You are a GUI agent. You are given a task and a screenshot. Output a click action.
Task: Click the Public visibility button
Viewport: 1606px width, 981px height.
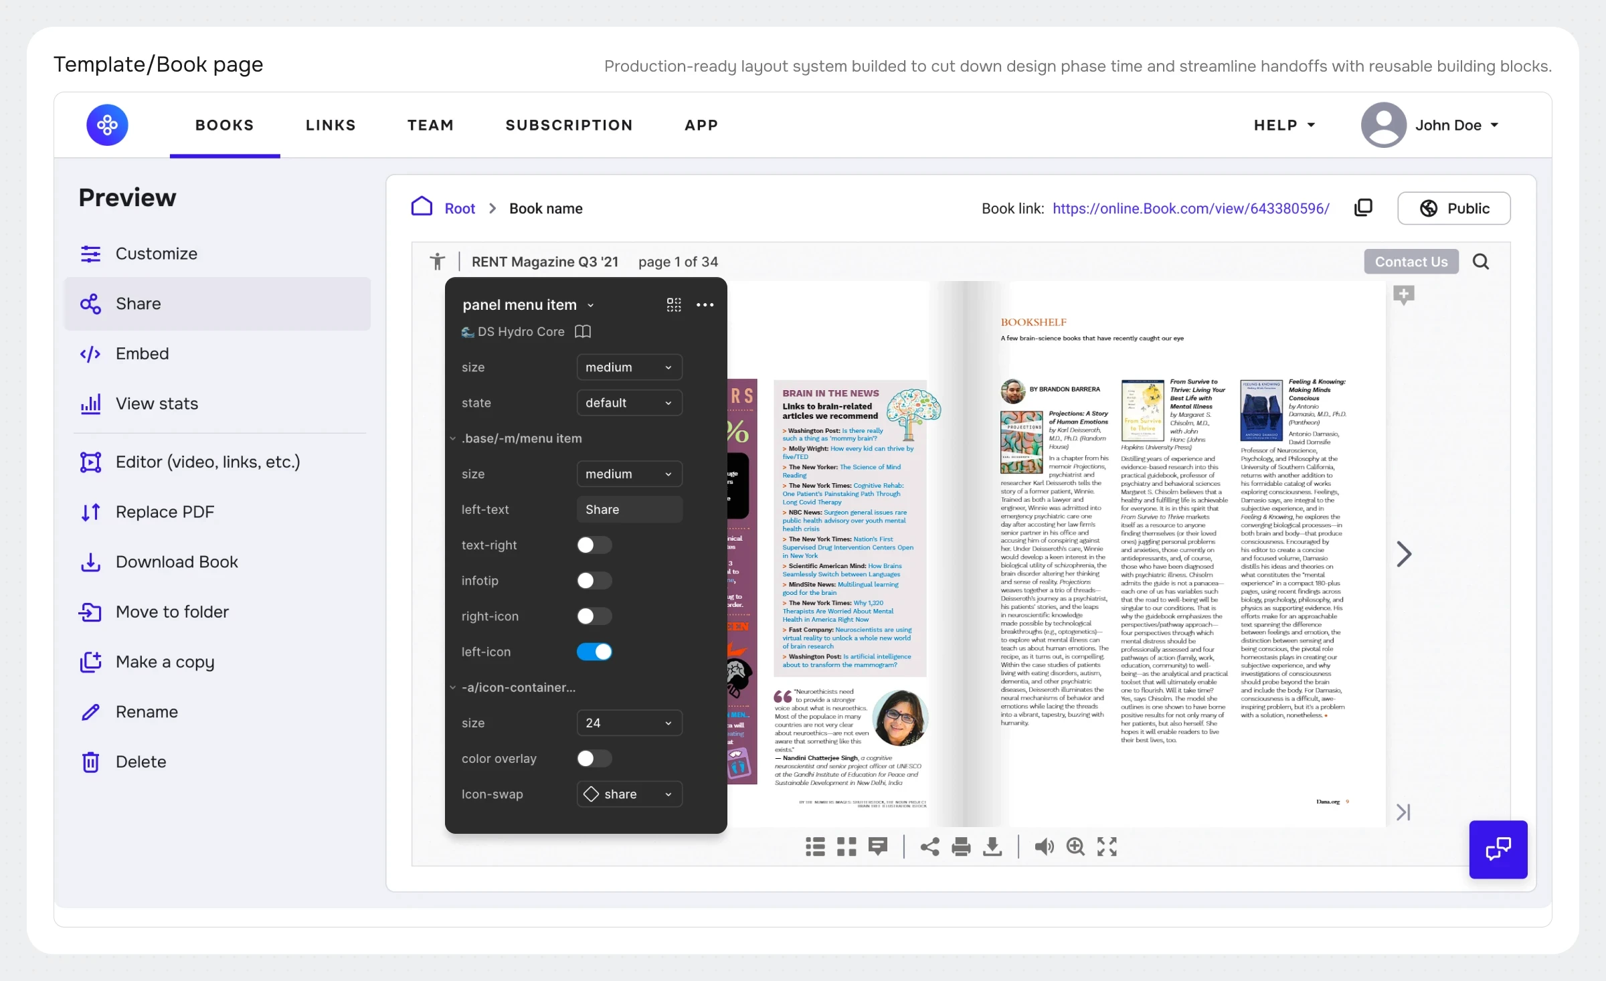(1454, 208)
